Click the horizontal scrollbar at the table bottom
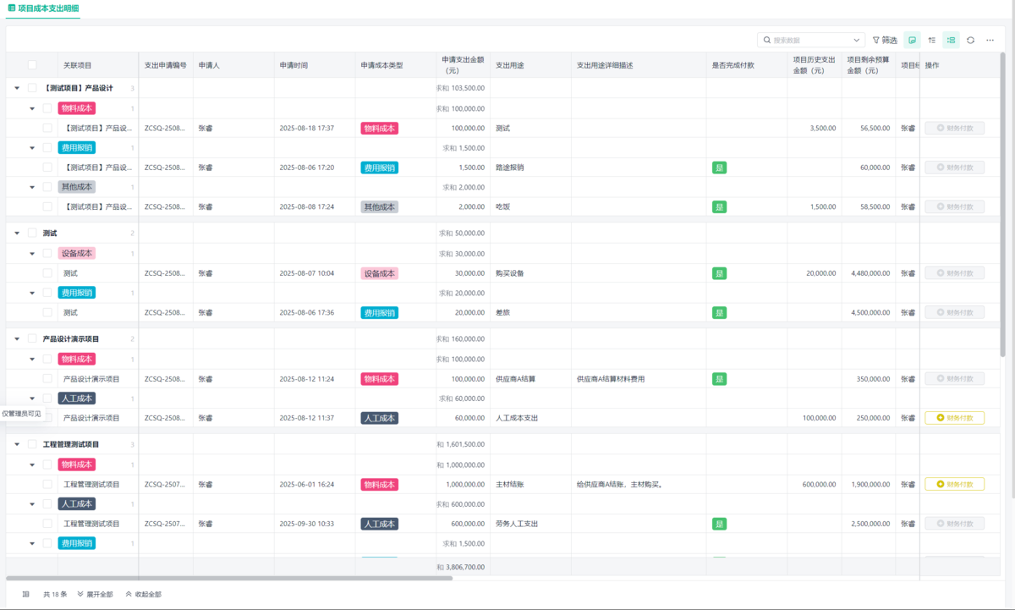 229,578
